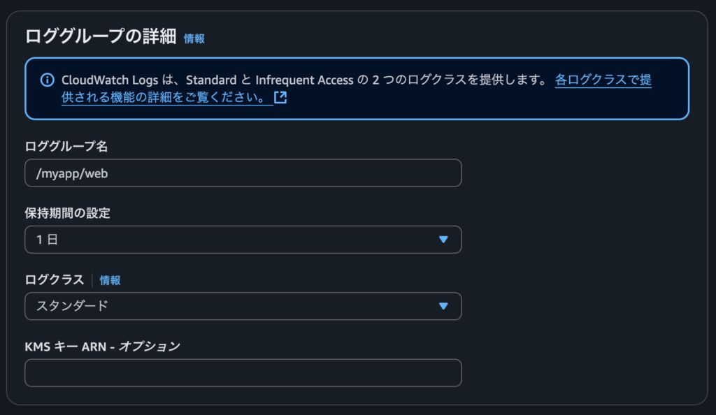Viewport: 716px width, 415px height.
Task: Click the Standard word in info banner
Action: coord(211,80)
